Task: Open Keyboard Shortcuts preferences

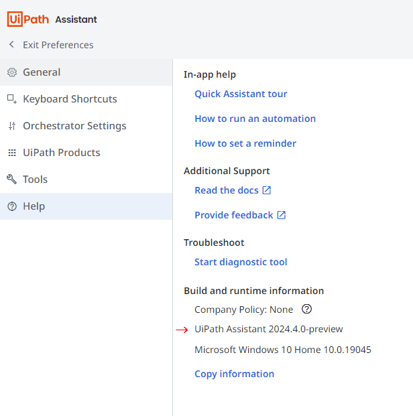Action: pyautogui.click(x=70, y=99)
